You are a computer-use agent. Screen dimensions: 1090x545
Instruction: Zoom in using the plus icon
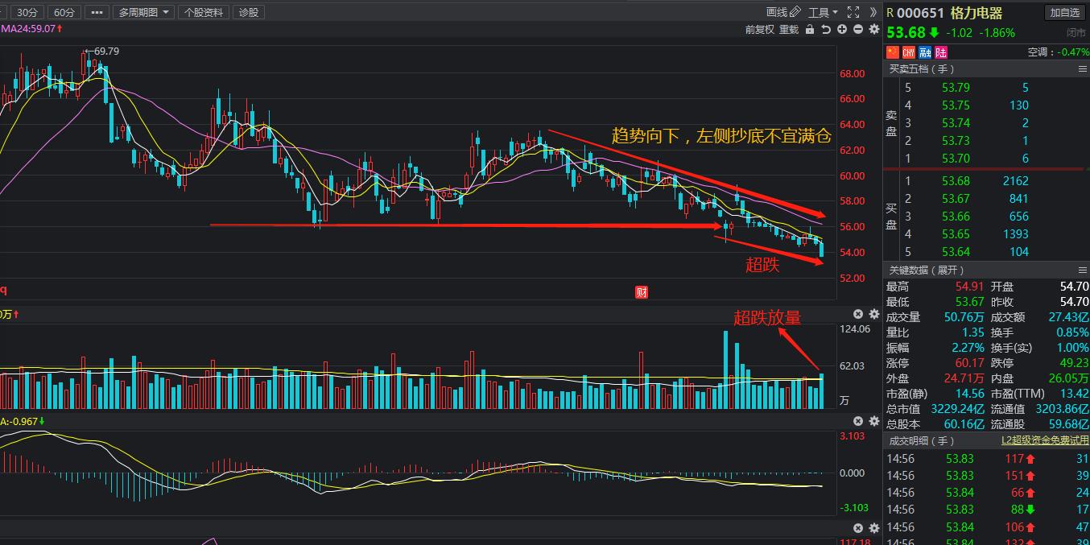842,30
